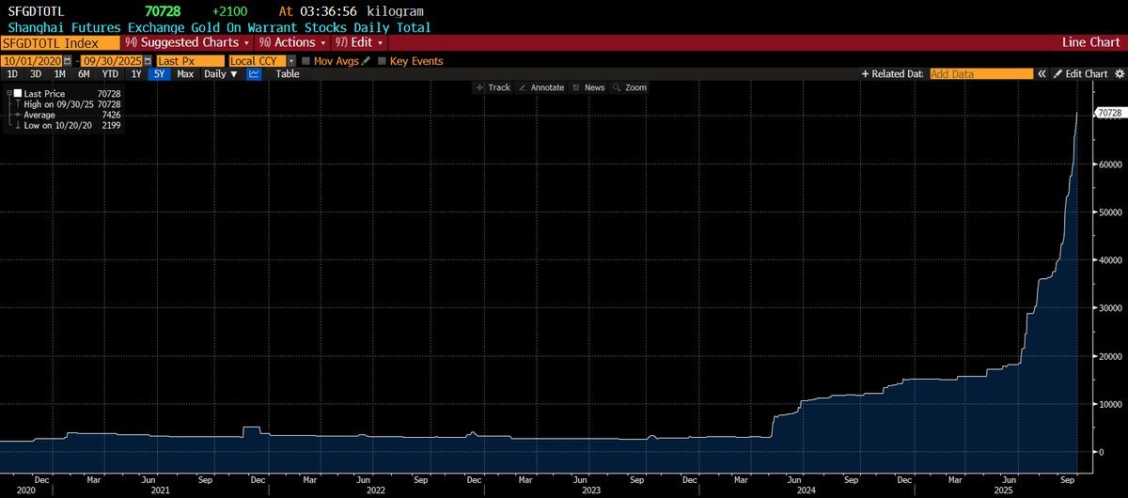Screen dimensions: 1128x498
Task: Select the Zoom magnifier tool
Action: point(630,87)
